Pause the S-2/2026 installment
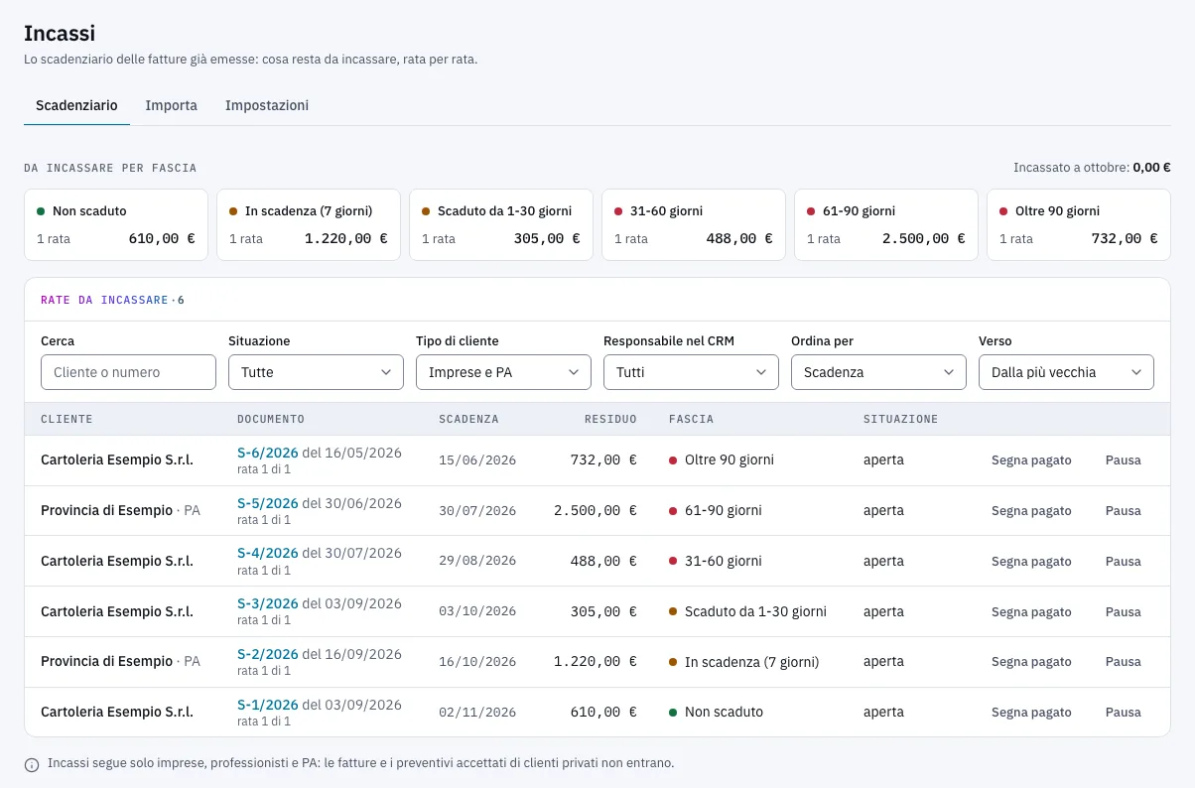 [1124, 662]
